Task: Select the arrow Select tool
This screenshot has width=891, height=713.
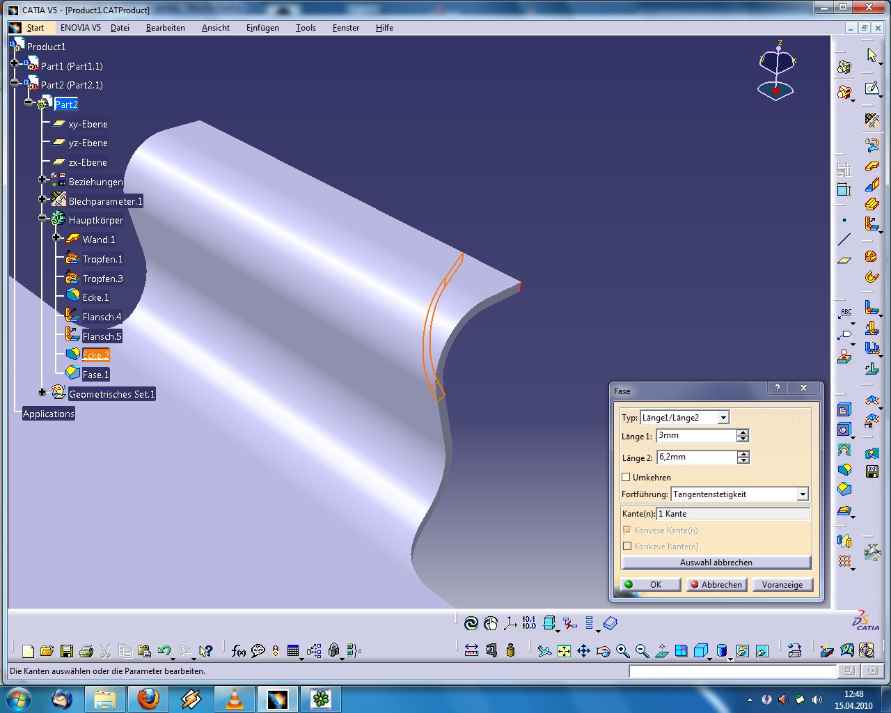Action: click(872, 55)
